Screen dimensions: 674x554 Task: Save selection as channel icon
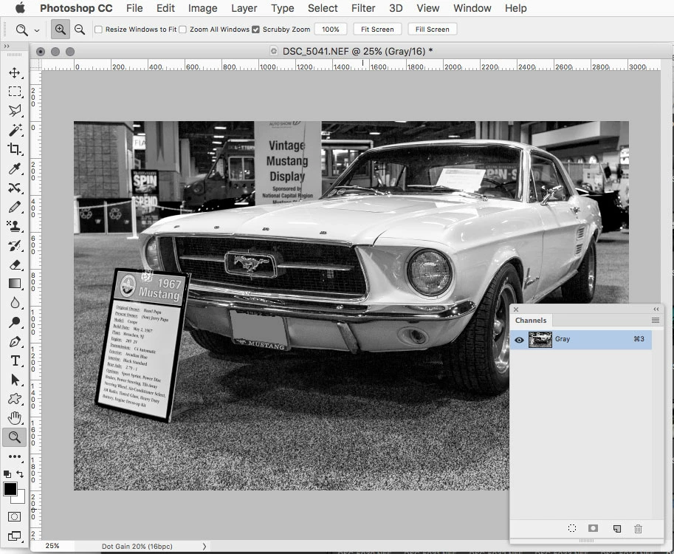[x=594, y=528]
